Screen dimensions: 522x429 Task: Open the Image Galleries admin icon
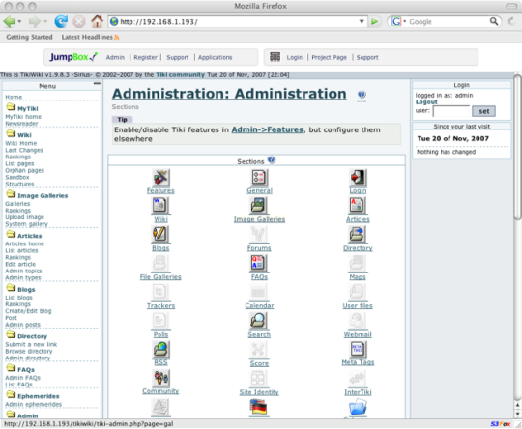[259, 206]
